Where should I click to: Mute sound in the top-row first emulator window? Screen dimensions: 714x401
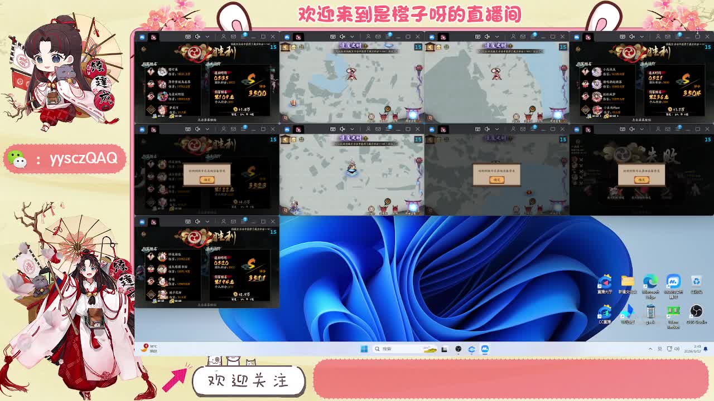click(197, 37)
